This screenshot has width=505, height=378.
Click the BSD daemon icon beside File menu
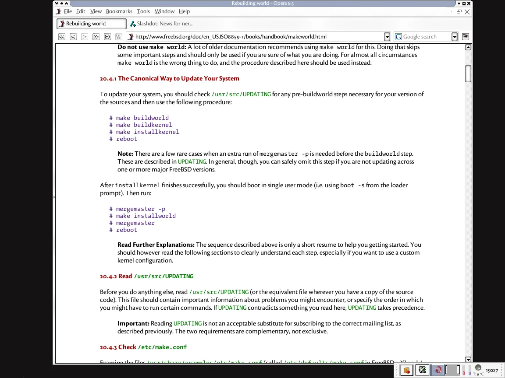tap(58, 11)
